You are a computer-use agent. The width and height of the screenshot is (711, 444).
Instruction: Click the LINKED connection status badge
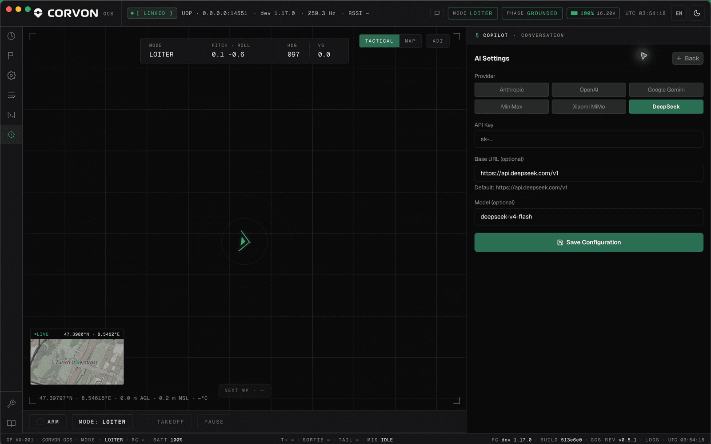pos(152,13)
